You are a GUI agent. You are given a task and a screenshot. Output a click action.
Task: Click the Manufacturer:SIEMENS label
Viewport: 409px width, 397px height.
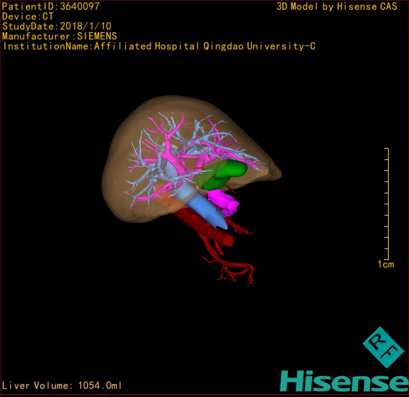tap(59, 36)
